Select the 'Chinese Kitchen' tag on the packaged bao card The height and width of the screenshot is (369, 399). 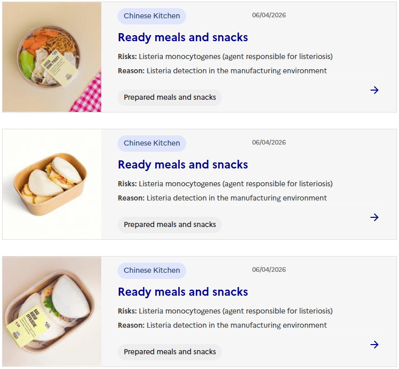tap(152, 270)
